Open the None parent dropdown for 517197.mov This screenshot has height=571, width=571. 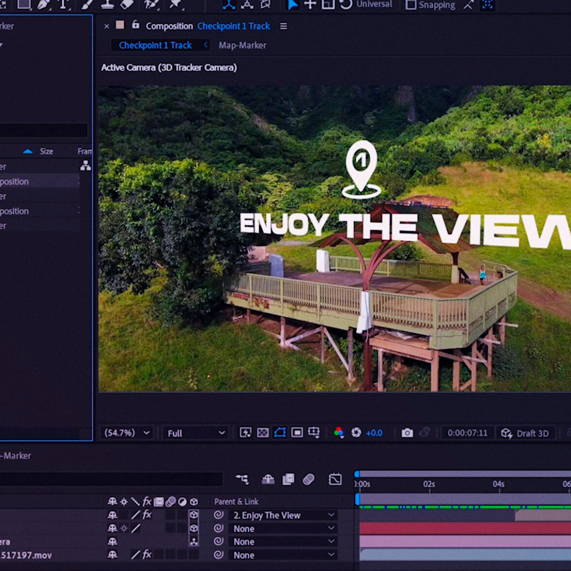coord(284,555)
